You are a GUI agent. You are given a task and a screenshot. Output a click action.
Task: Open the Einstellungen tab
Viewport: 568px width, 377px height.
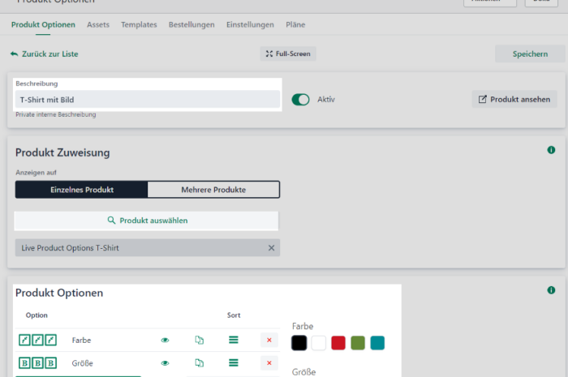[x=250, y=24]
